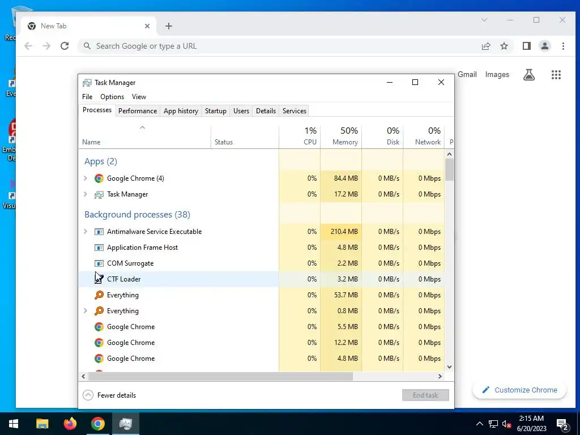
Task: Launch Firefox from the taskbar
Action: pos(70,424)
